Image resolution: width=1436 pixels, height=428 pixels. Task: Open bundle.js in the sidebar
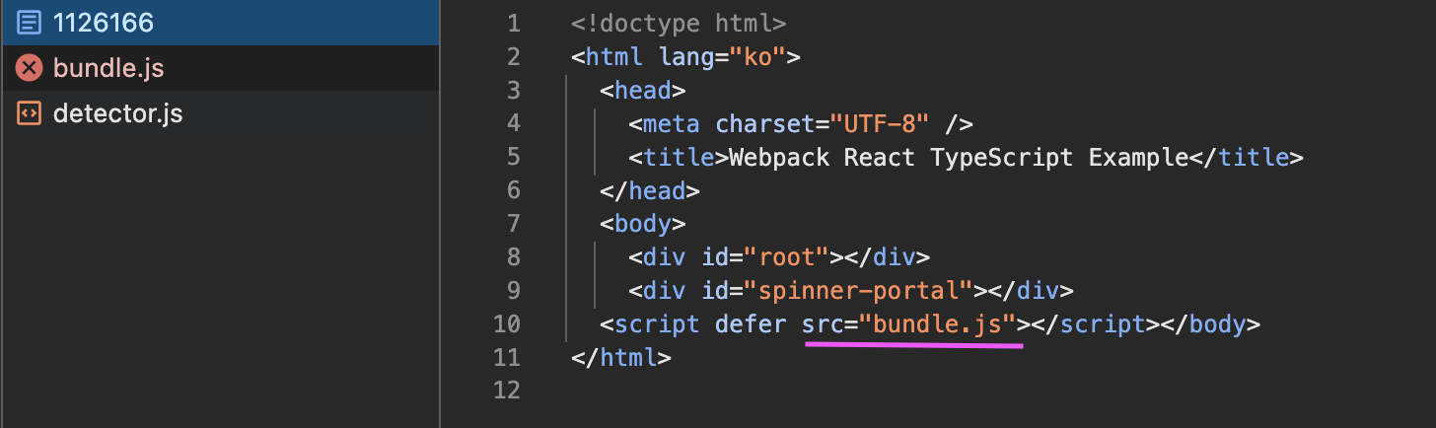tap(219, 67)
